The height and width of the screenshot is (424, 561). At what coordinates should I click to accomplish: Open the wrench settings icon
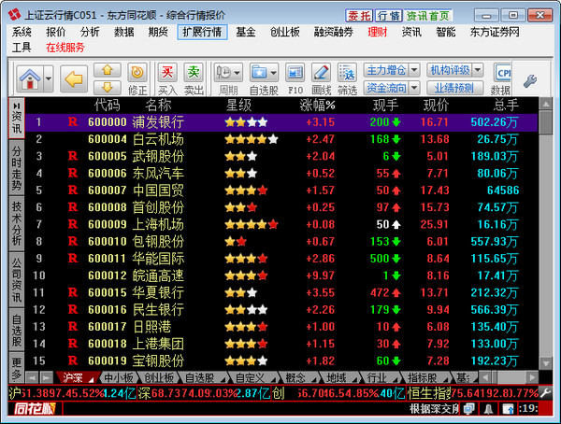coord(529,80)
